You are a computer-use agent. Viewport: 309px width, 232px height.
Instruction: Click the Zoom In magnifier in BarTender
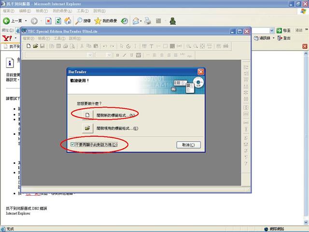(189, 46)
